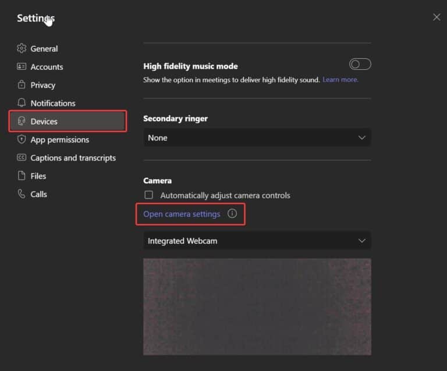Click Open camera settings link
The height and width of the screenshot is (371, 447).
click(x=182, y=214)
